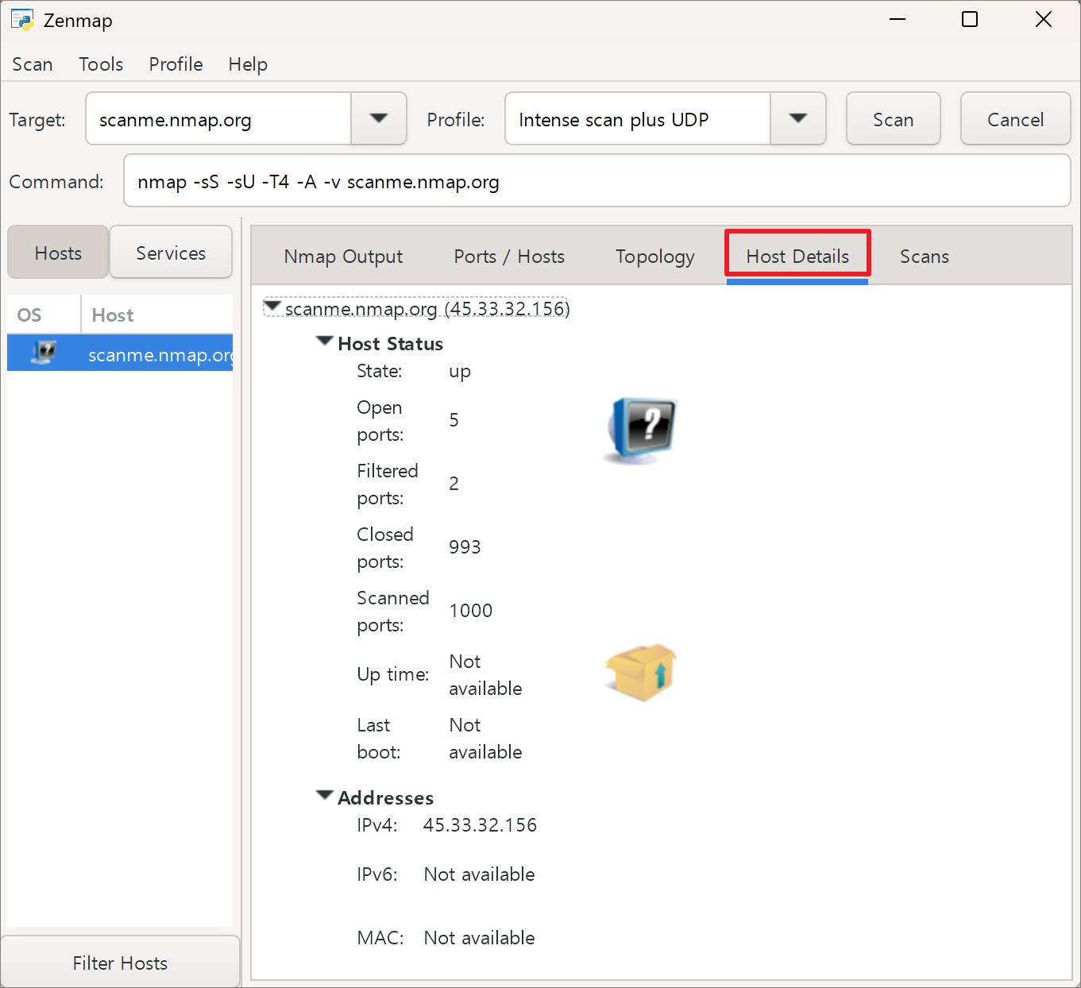Click the unknown OS monitor icon

[641, 430]
